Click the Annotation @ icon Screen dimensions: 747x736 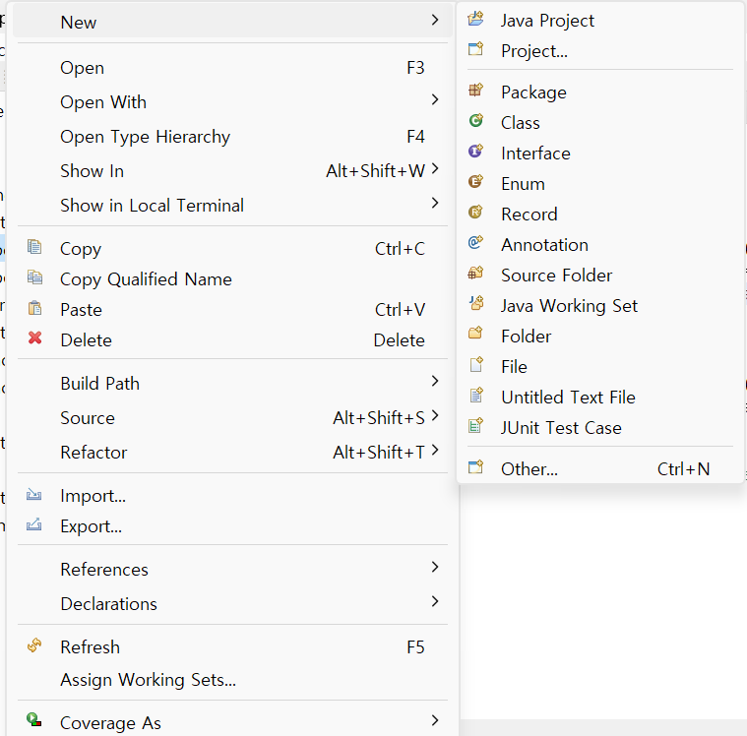click(x=475, y=242)
